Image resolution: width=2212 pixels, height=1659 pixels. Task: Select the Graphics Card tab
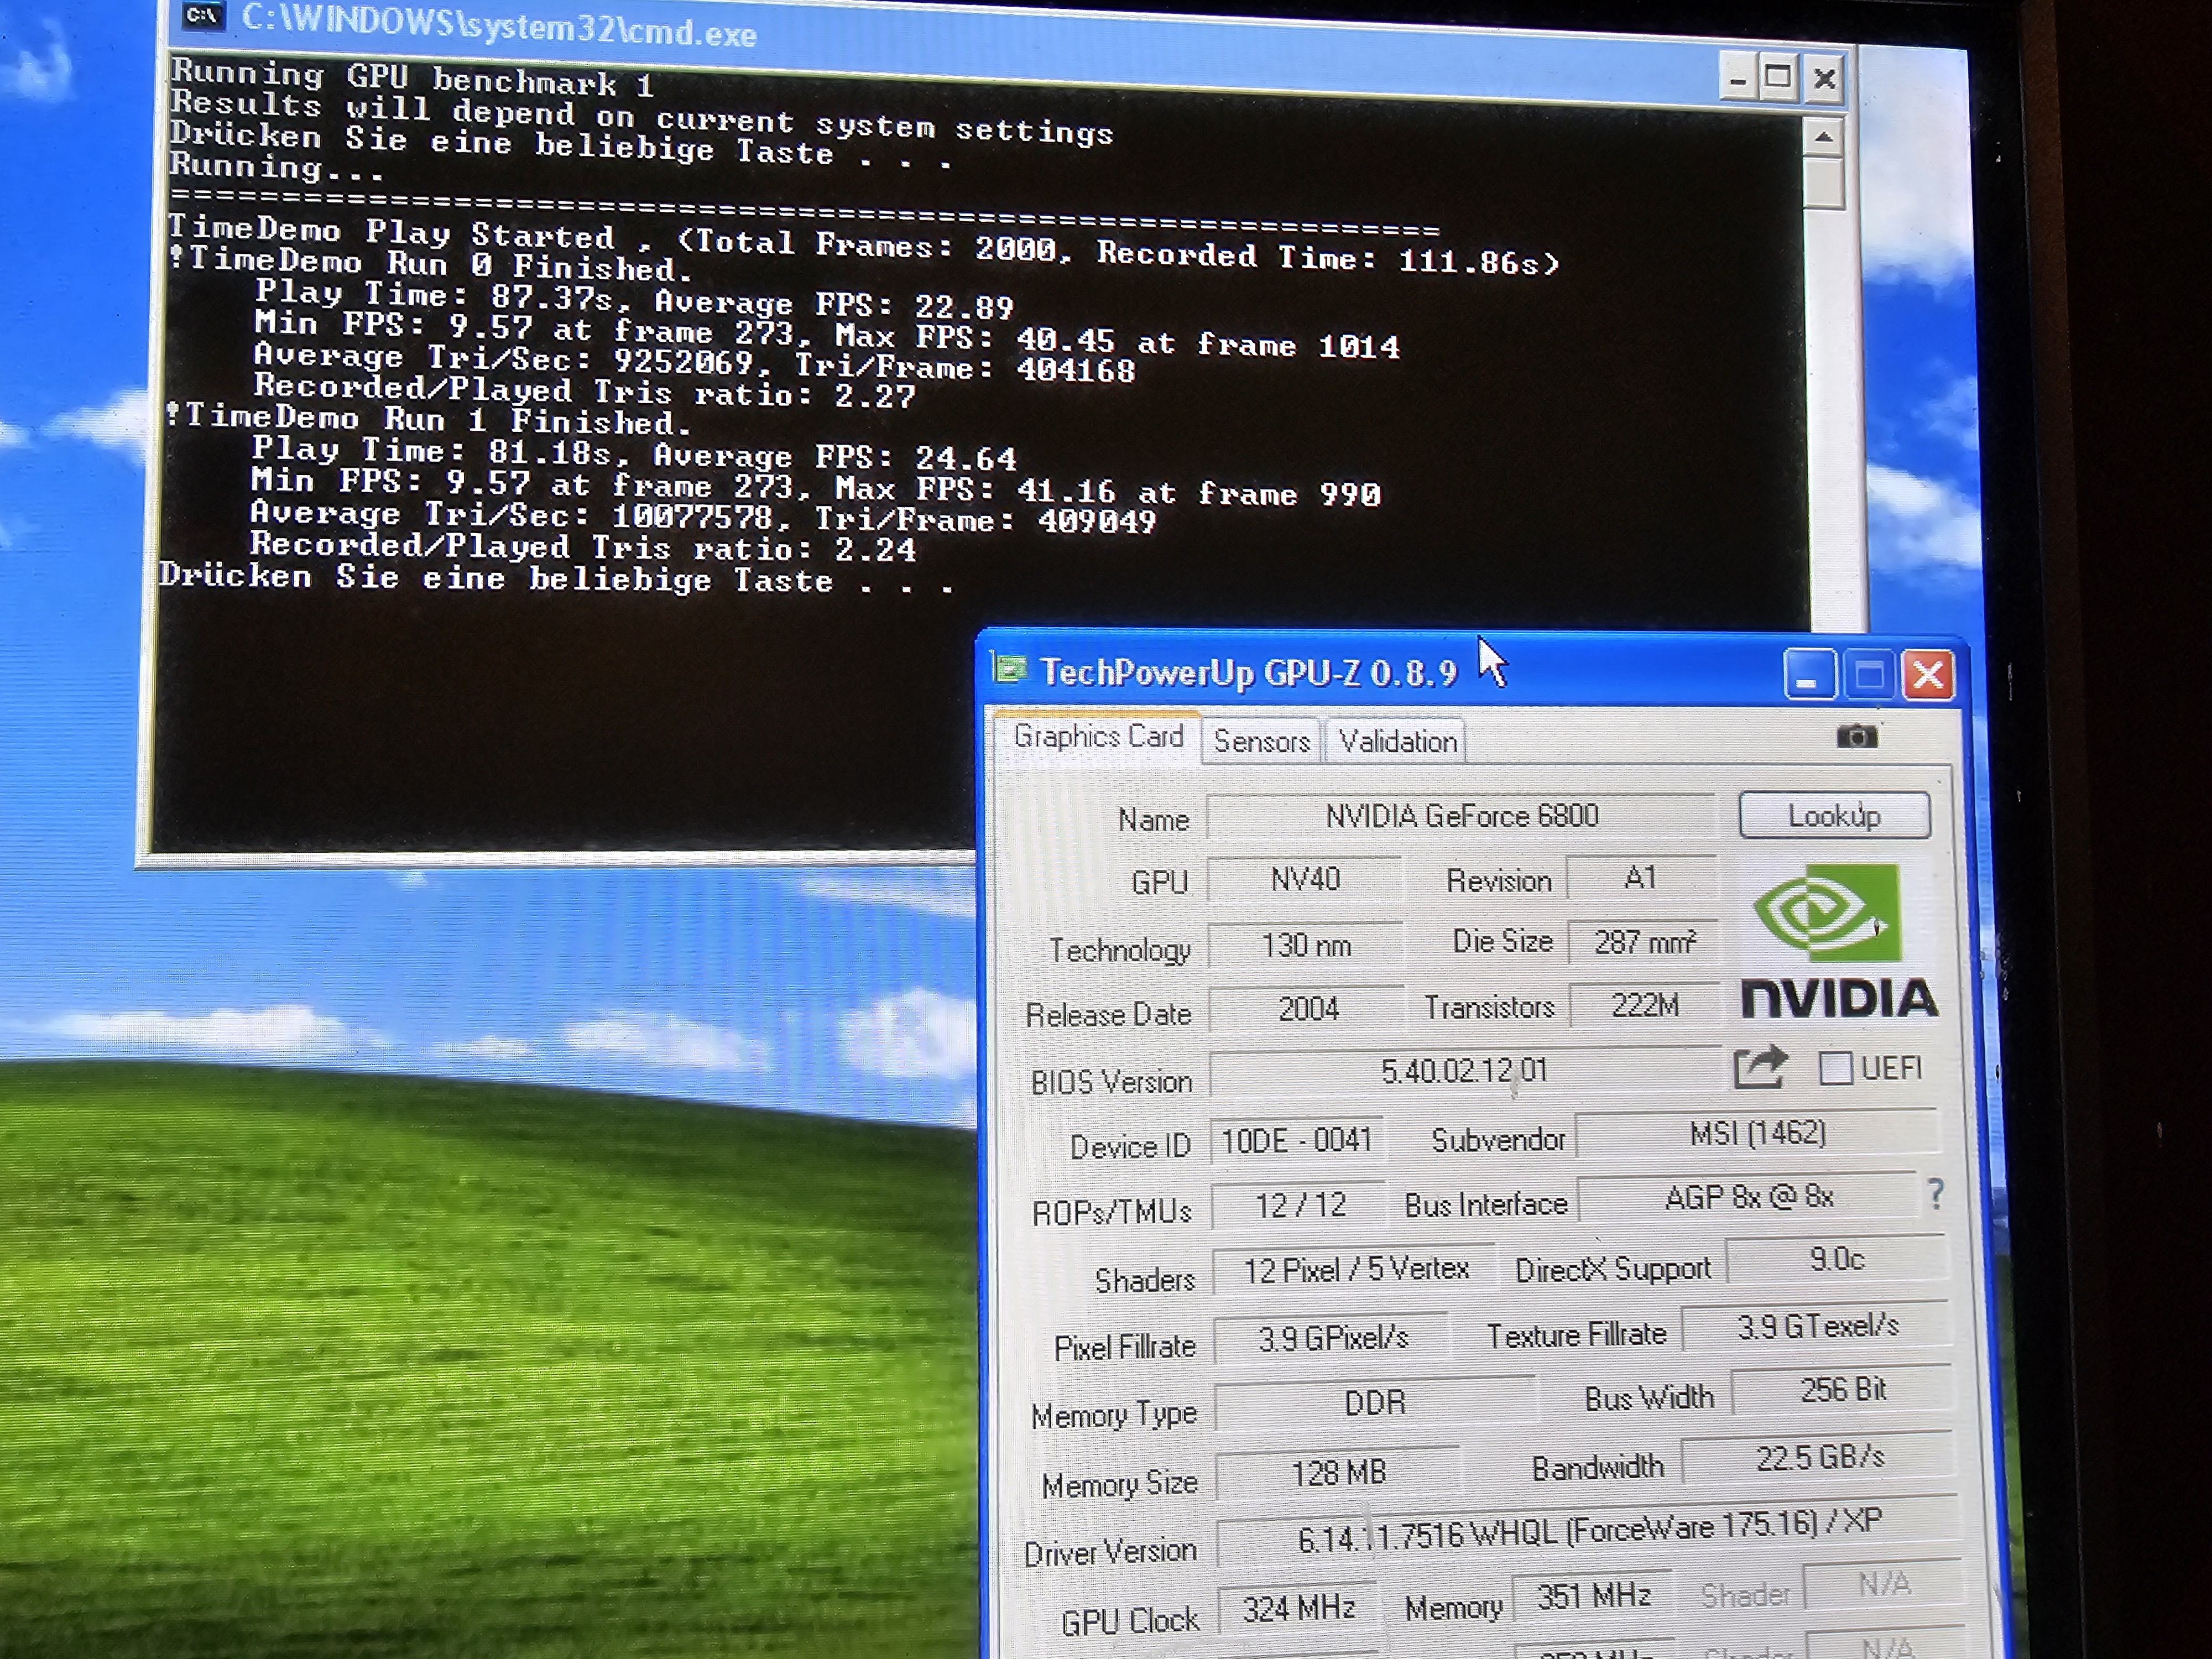pyautogui.click(x=1098, y=737)
